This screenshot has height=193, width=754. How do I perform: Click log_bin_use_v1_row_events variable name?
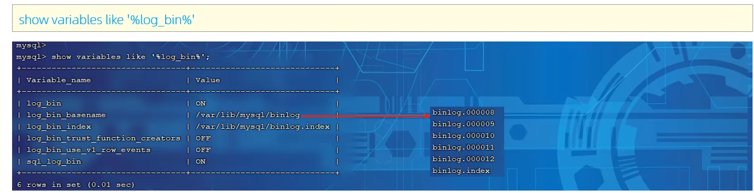88,150
